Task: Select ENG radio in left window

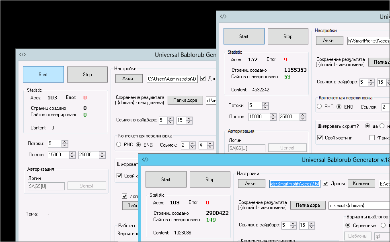Action: click(x=138, y=145)
